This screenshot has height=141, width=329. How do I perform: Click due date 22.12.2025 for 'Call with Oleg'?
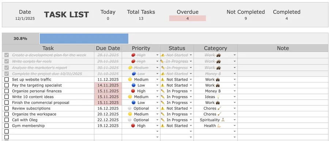108,120
